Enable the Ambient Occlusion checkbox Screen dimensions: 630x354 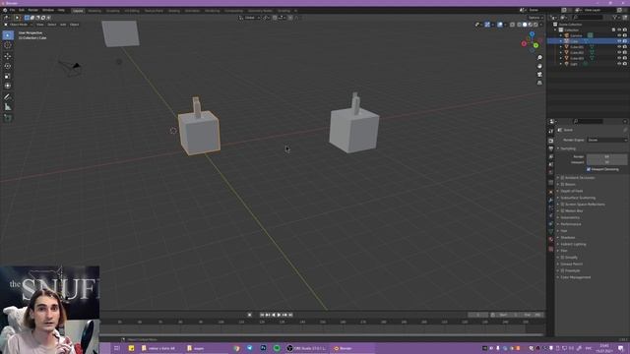coord(562,177)
